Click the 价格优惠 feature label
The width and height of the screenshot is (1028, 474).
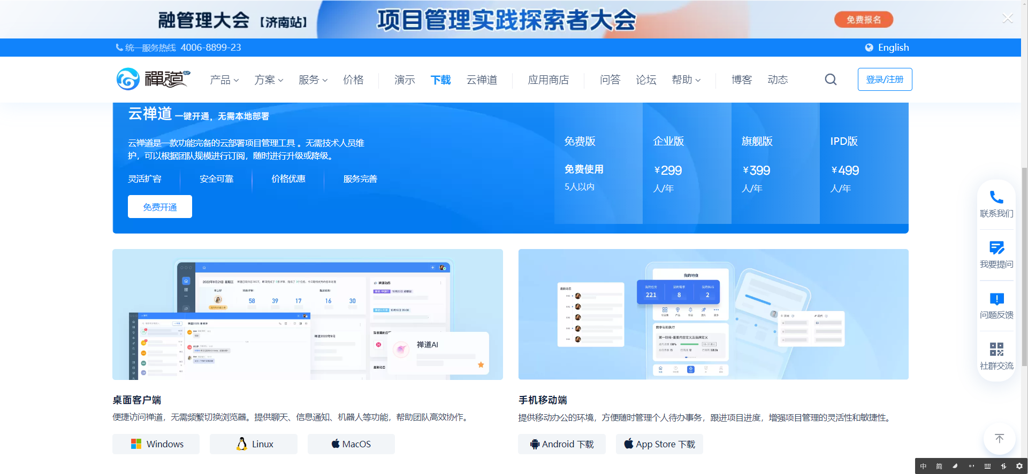point(288,179)
